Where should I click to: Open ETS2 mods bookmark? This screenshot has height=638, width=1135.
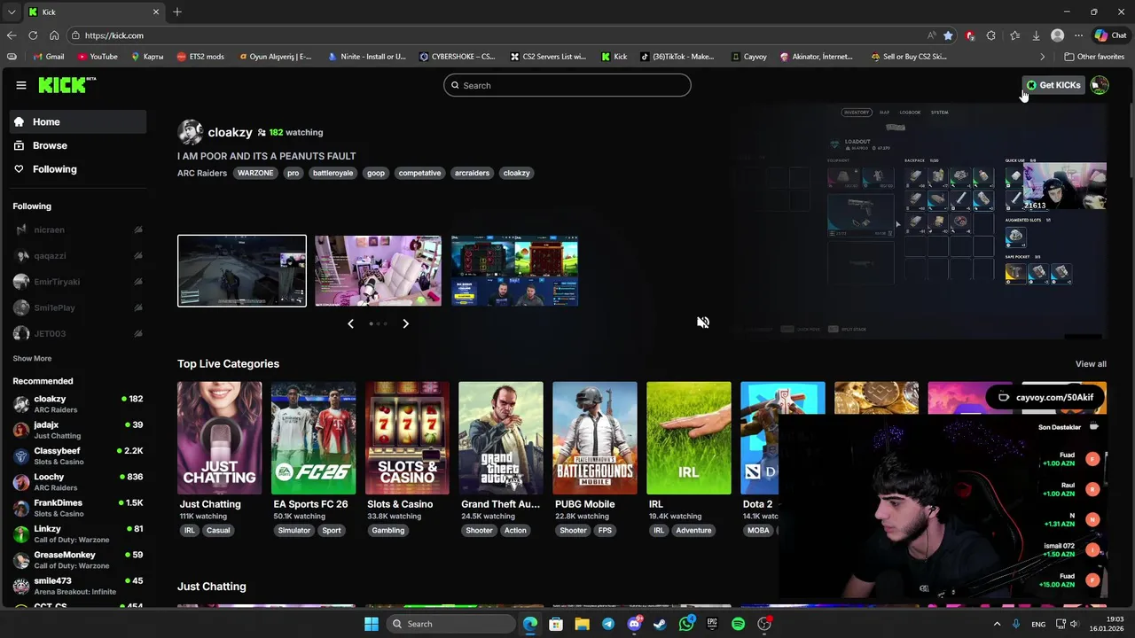point(200,57)
